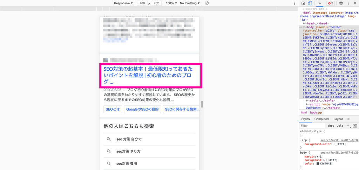
Task: Select the body.srp breadcrumb
Action: (x=316, y=112)
